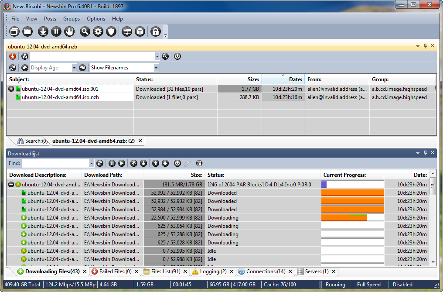
Task: Move selected download to top of list
Action: pos(134,163)
